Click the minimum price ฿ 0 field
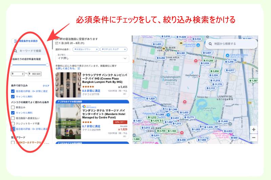Screen dimensions: 271x180 pyautogui.click(x=18, y=74)
